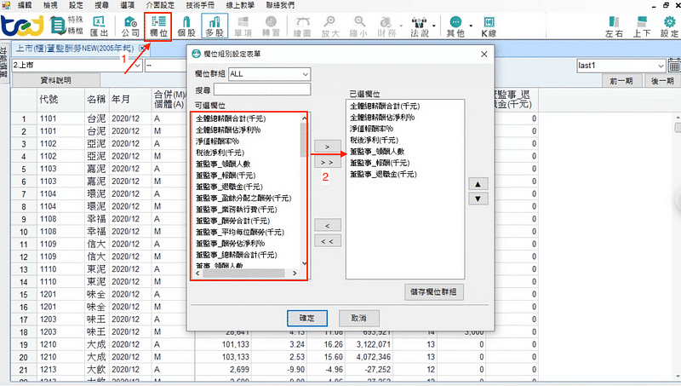681x386 pixels.
Task: Open the 設定 settings icon
Action: 669,25
